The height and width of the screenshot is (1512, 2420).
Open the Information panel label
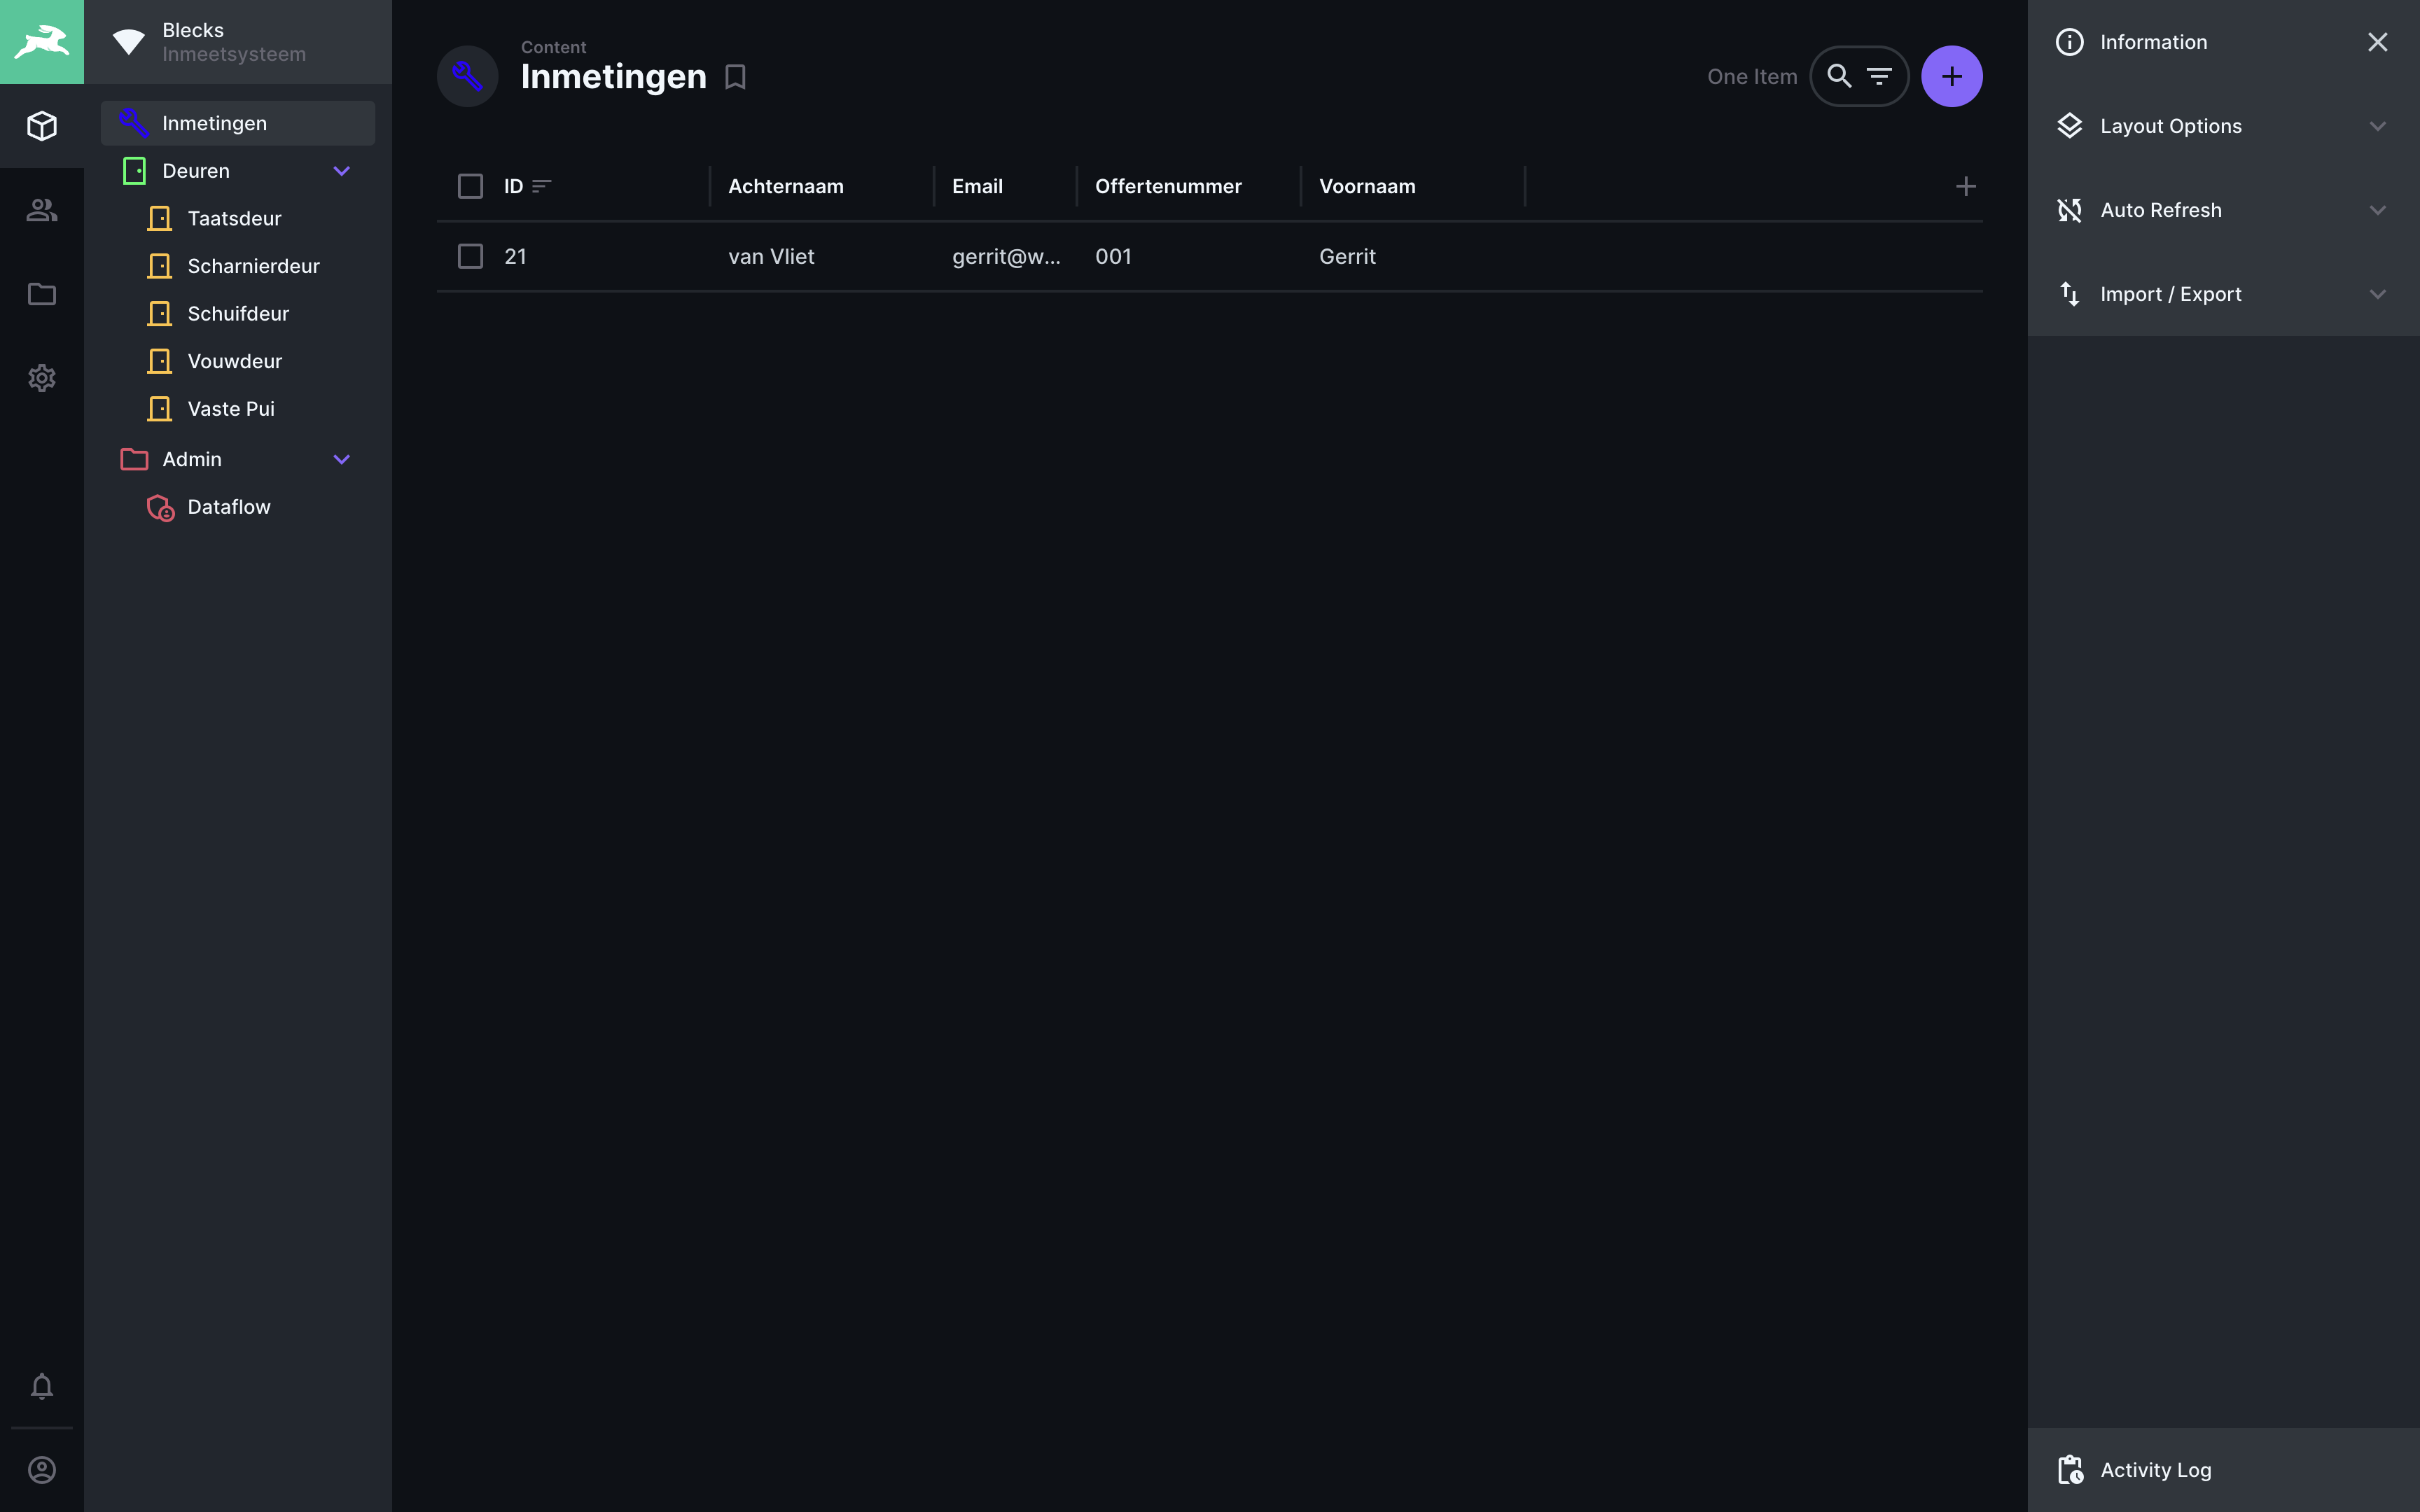click(2153, 42)
